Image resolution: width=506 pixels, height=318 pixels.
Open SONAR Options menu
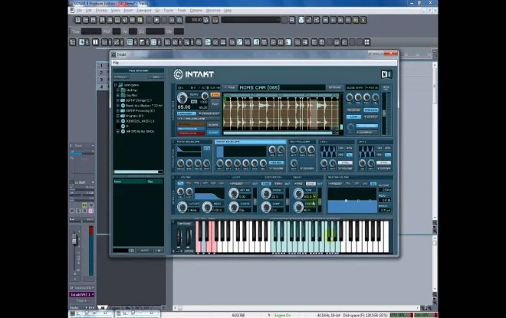(x=195, y=10)
